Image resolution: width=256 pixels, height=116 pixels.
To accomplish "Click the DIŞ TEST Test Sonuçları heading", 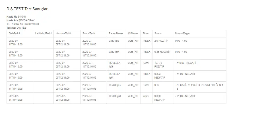I will [x=28, y=9].
